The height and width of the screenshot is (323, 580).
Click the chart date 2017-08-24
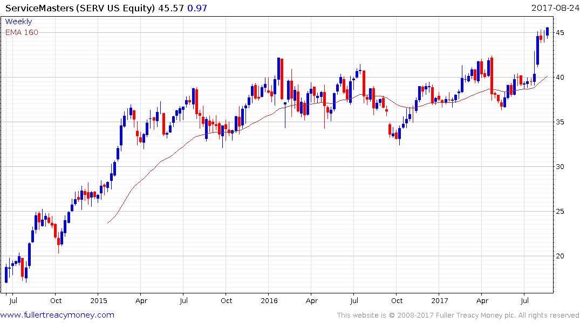pos(555,8)
